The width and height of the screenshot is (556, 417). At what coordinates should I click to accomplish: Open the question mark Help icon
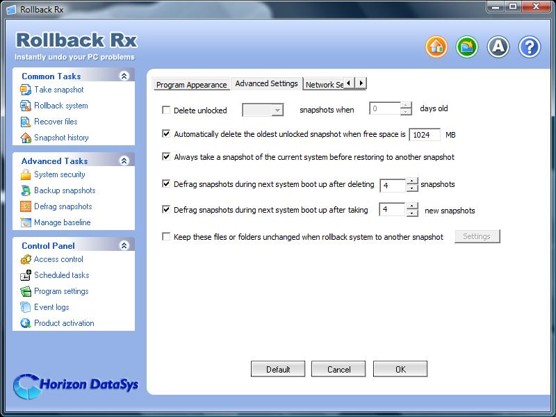pyautogui.click(x=530, y=47)
